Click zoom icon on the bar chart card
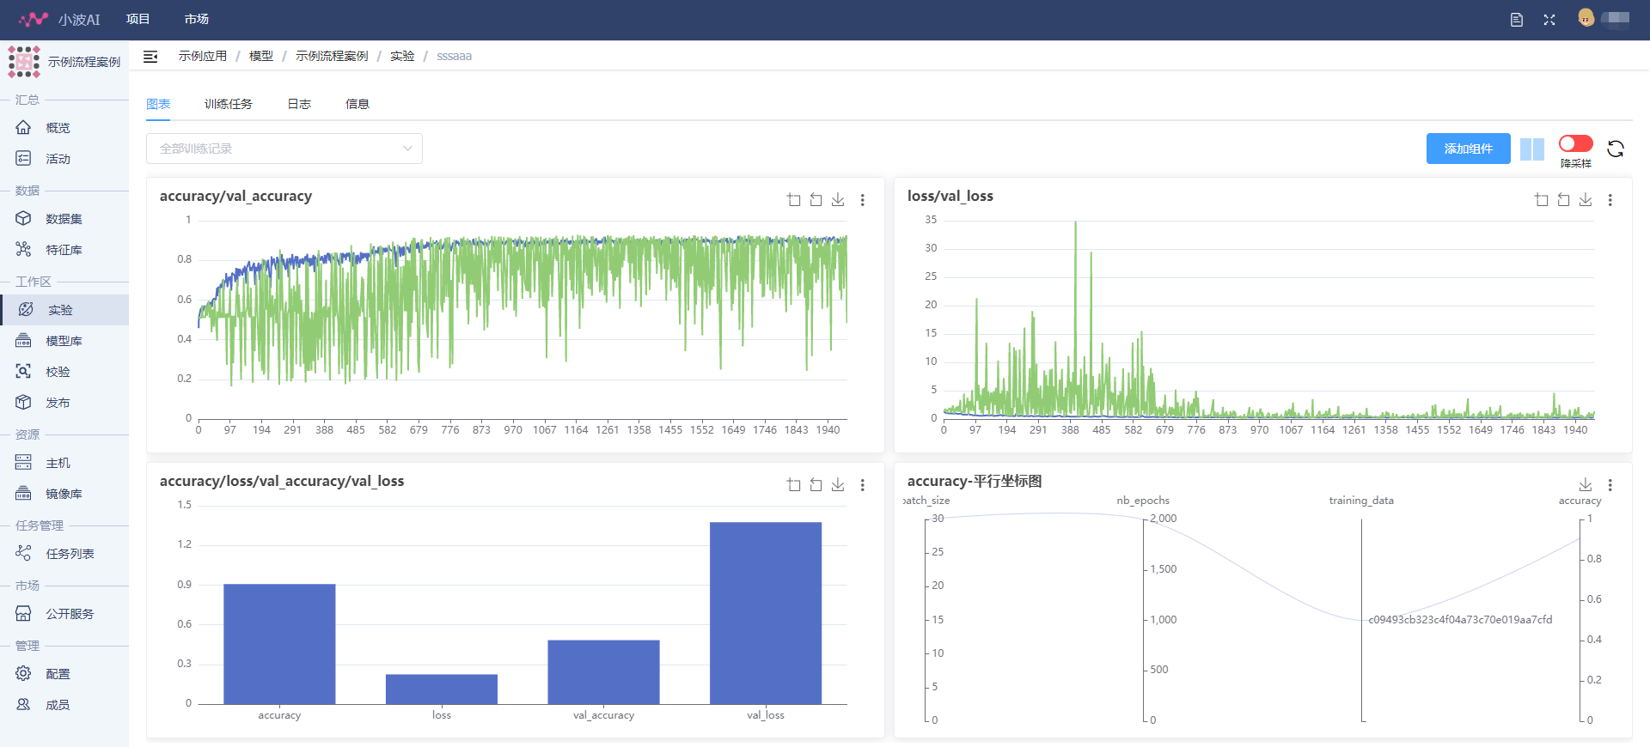 pyautogui.click(x=793, y=484)
